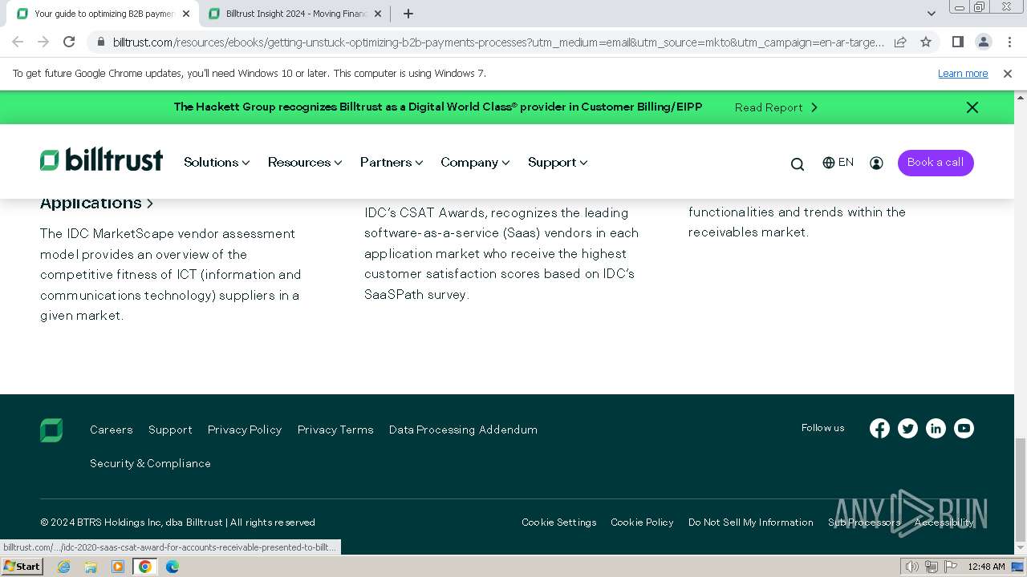Launch Internet Explorer from taskbar
Image resolution: width=1027 pixels, height=577 pixels.
click(x=63, y=567)
